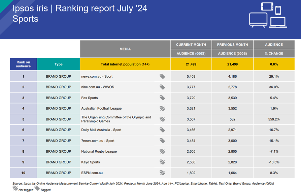Click the not-tagged icon in the Olympic Committee row

coord(162,119)
